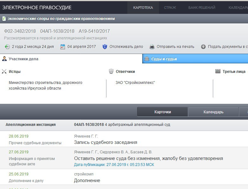Click the date 28.06.2019
Image resolution: width=248 pixels, height=189 pixels.
(19, 136)
